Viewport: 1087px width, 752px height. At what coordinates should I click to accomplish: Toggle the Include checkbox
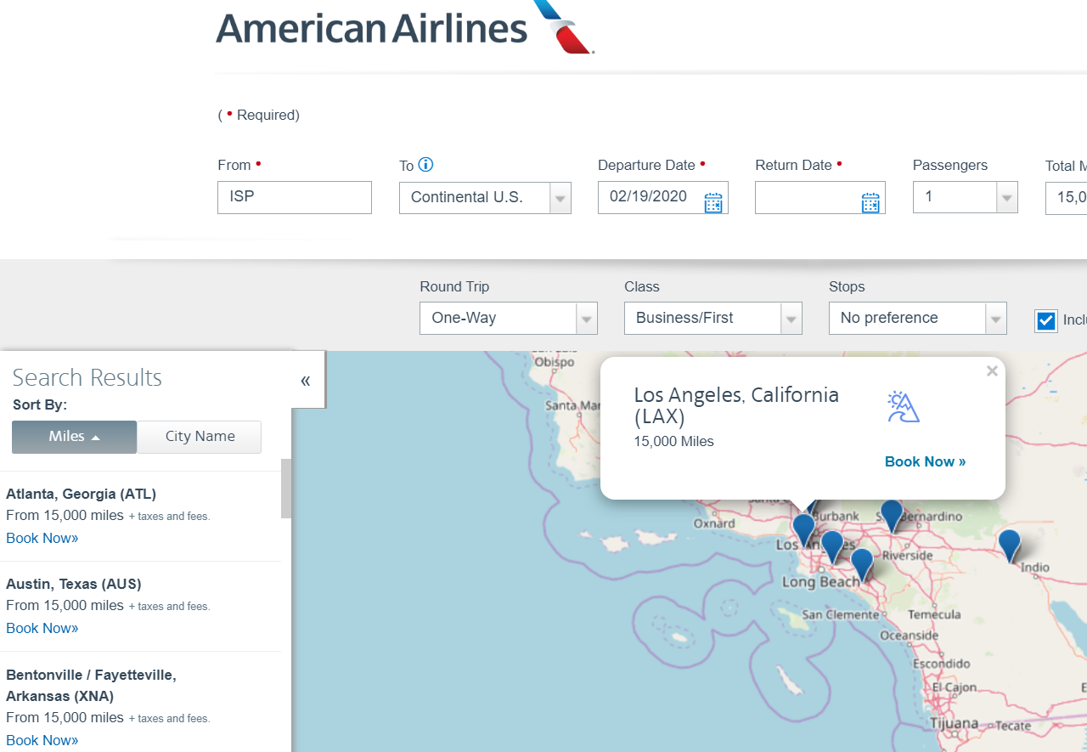[x=1046, y=320]
